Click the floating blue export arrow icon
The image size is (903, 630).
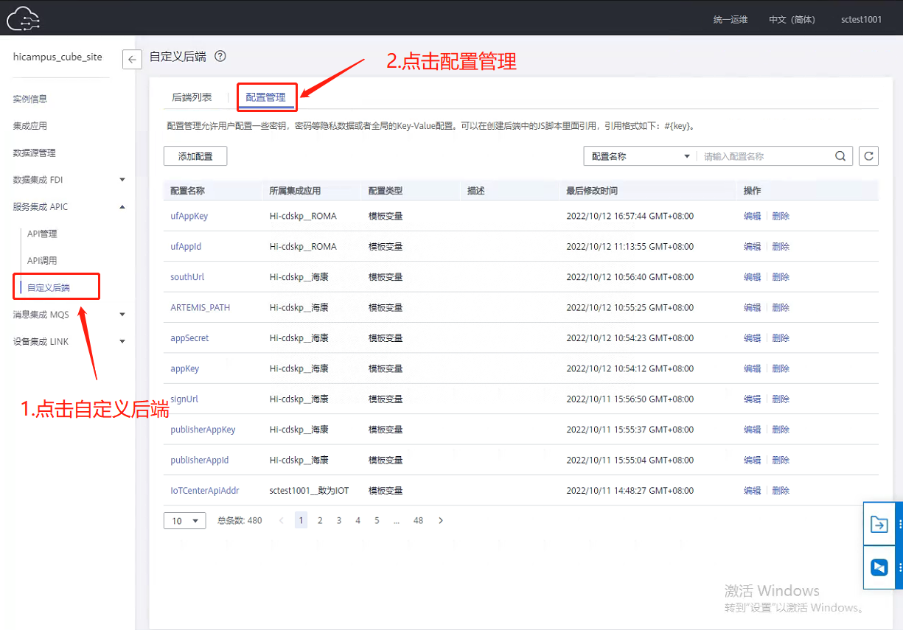point(879,524)
